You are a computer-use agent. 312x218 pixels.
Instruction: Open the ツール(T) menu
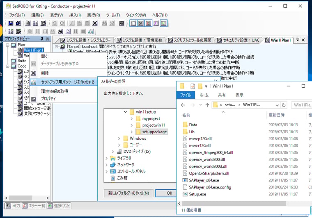113,15
